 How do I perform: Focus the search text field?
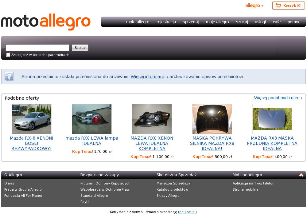37,48
